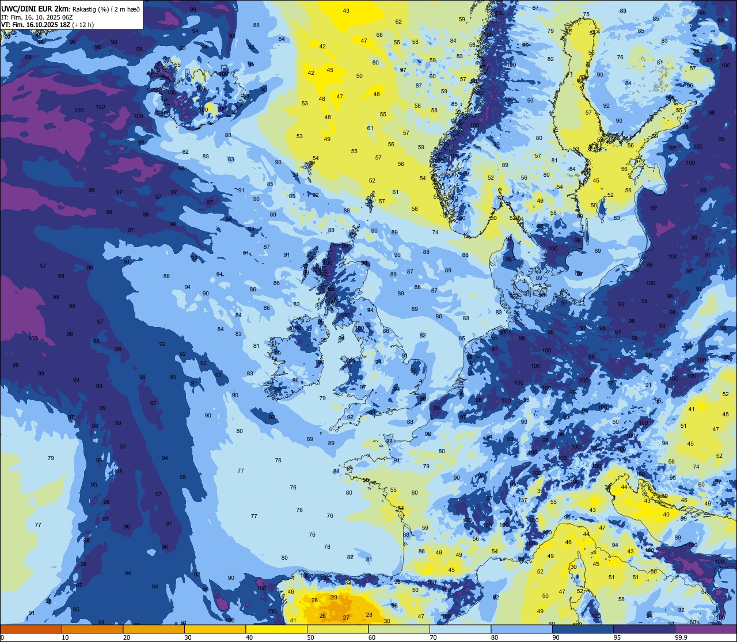Click the 90–95 dark blue legend swatch
This screenshot has width=737, height=642.
tap(583, 629)
